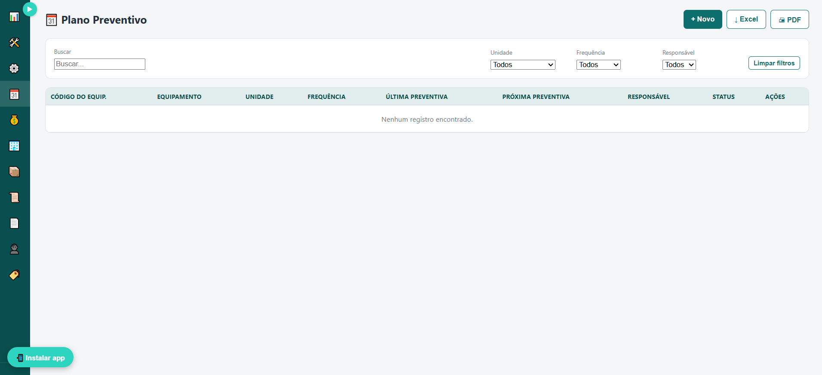The height and width of the screenshot is (375, 822).
Task: Click the PRÓXIMA PREVENTIVA column header
Action: pyautogui.click(x=536, y=97)
